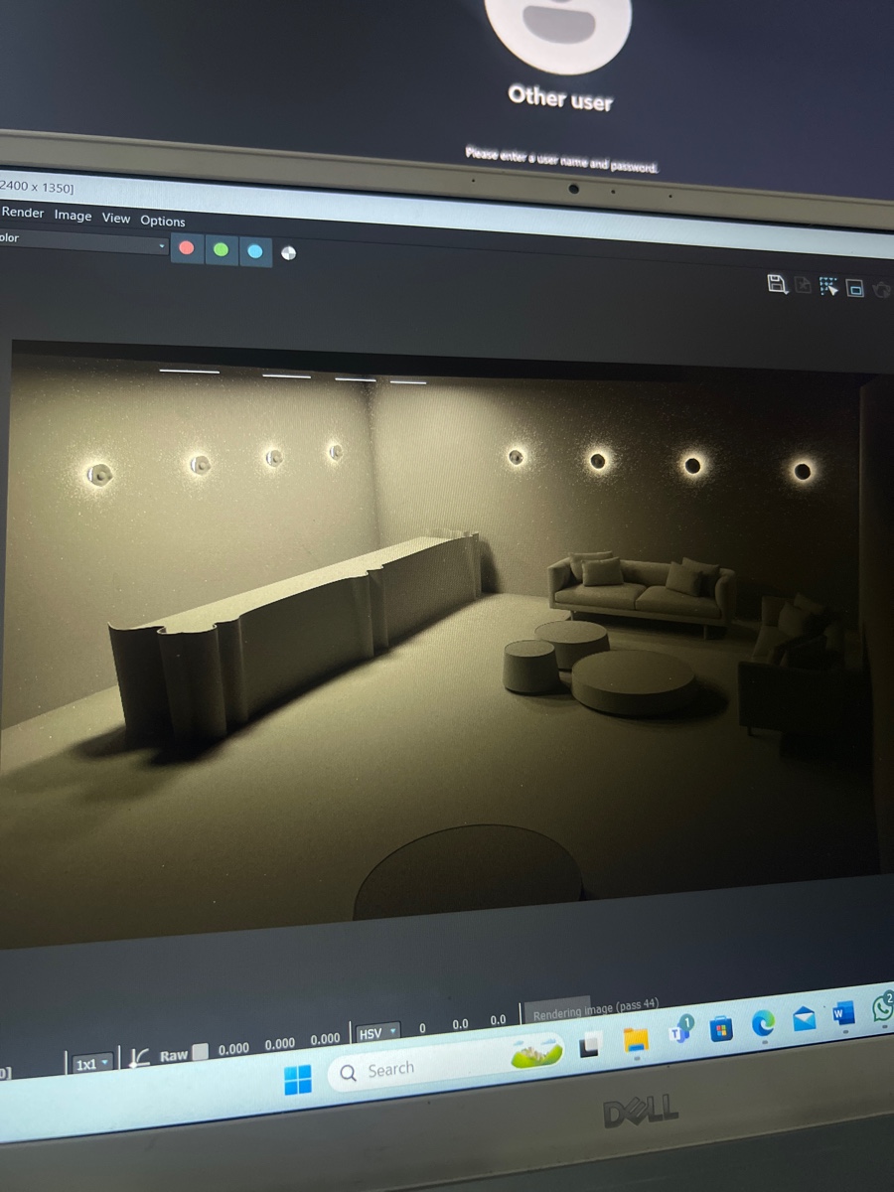The width and height of the screenshot is (894, 1192).
Task: Open the View menu
Action: click(116, 218)
